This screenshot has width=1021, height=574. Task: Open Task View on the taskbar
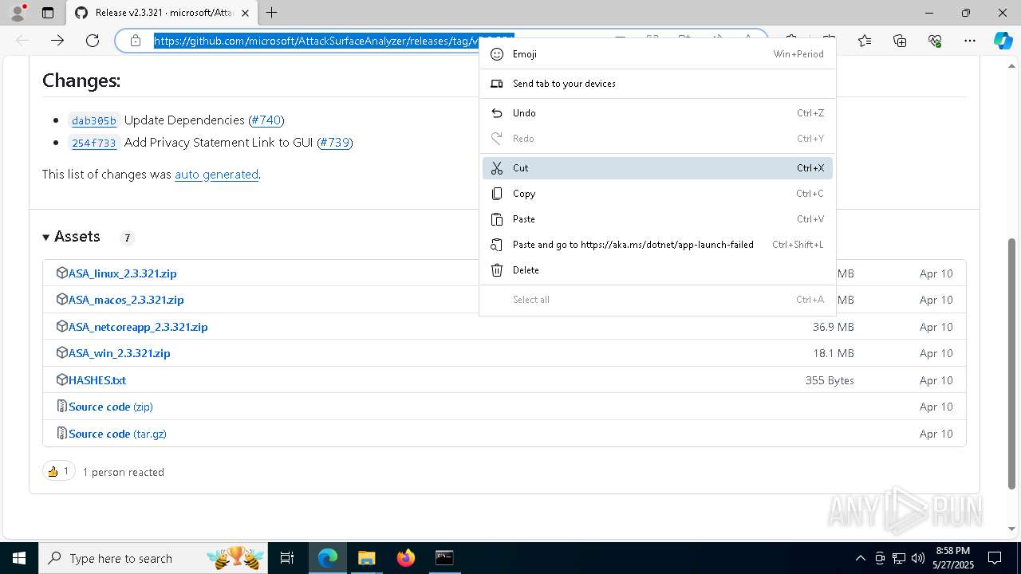click(287, 558)
